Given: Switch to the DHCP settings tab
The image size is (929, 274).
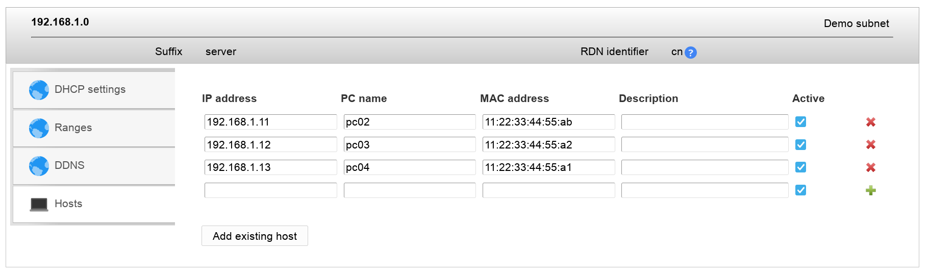Looking at the screenshot, I should (x=90, y=89).
